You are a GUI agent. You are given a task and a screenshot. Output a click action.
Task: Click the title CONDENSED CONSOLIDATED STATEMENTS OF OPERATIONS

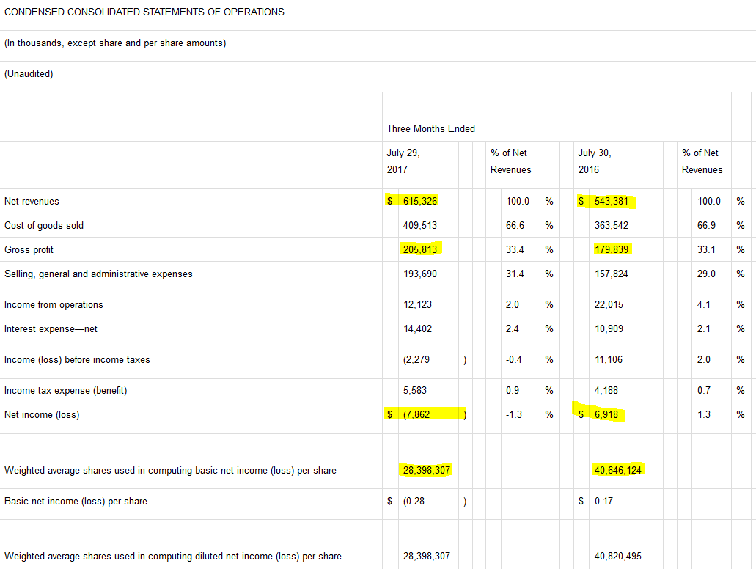click(144, 12)
